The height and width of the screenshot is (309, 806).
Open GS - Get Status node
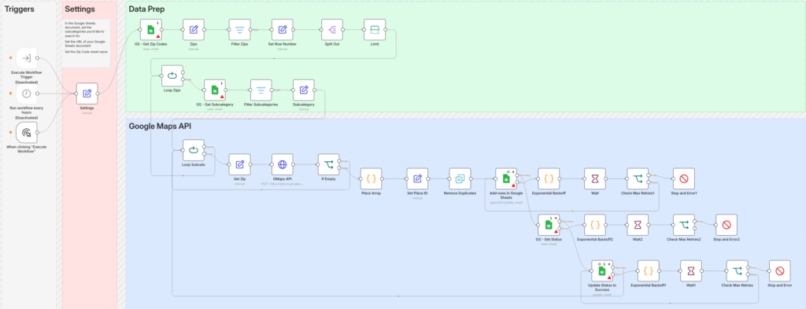pos(549,225)
